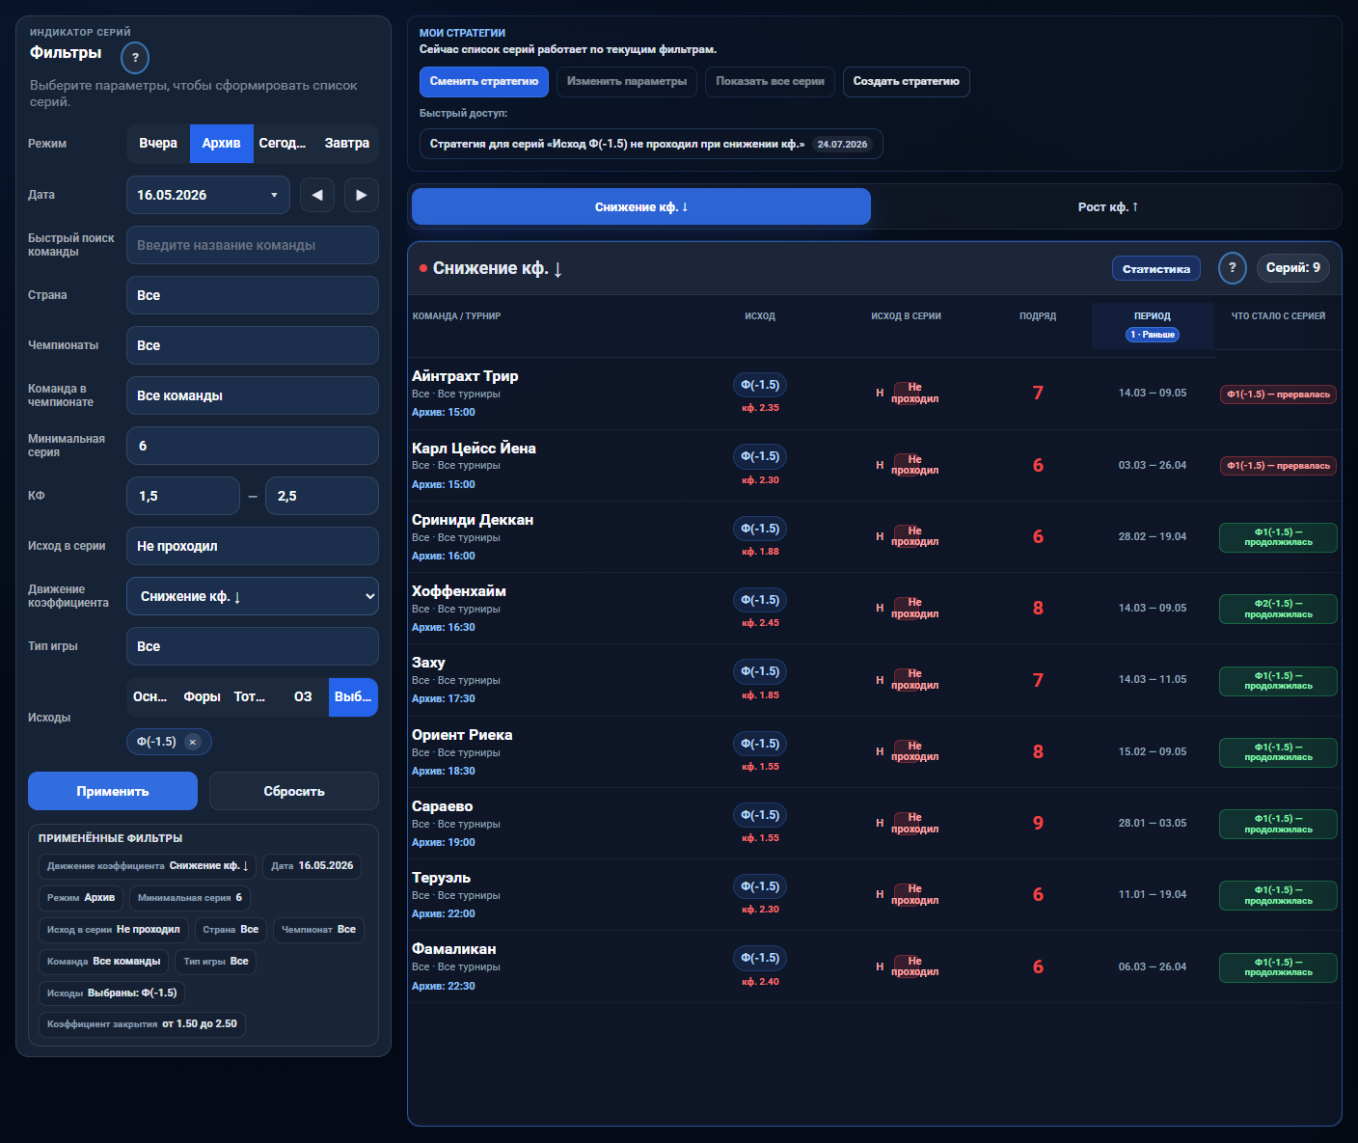1358x1143 pixels.
Task: Click the Применить button
Action: 113,791
